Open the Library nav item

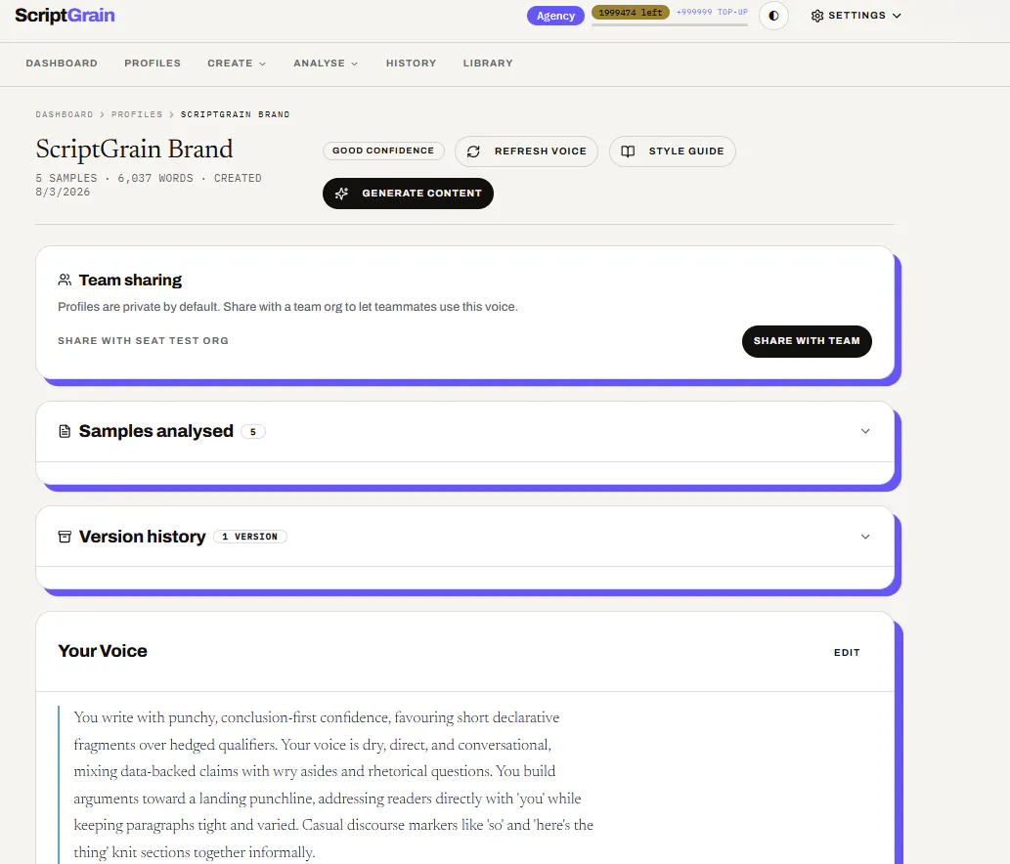[x=488, y=64]
